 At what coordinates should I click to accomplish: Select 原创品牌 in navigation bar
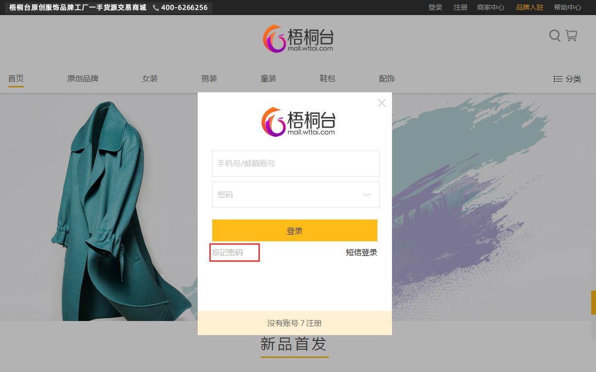(83, 79)
